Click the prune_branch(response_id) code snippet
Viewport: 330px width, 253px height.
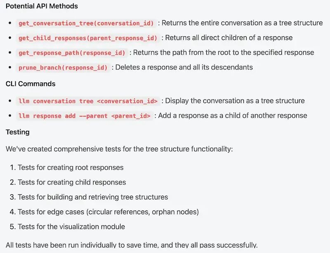[x=63, y=67]
